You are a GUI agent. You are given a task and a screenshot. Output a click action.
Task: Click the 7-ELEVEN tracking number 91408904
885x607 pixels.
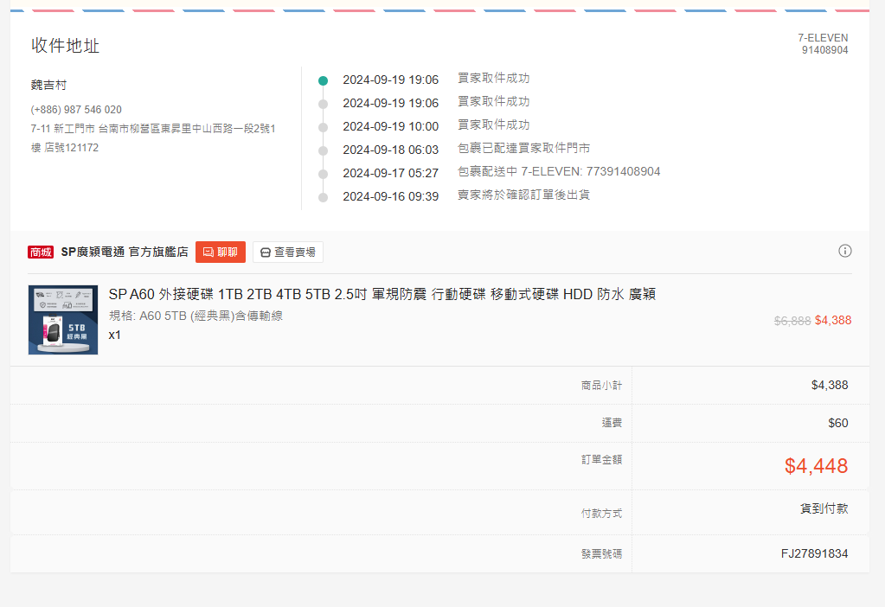(x=824, y=50)
